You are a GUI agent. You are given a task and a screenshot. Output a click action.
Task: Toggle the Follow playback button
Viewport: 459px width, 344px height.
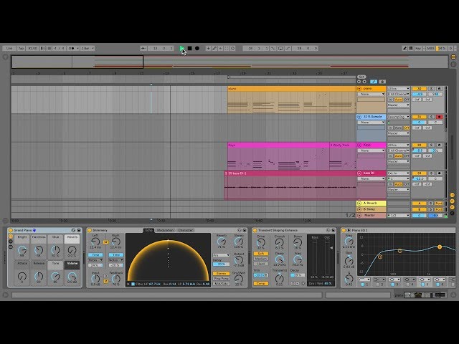click(x=143, y=48)
